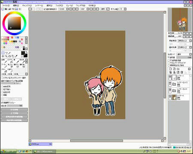Viewport: 193px width, 154px height.
Task: Select the move layer tool
Action: (x=3, y=56)
